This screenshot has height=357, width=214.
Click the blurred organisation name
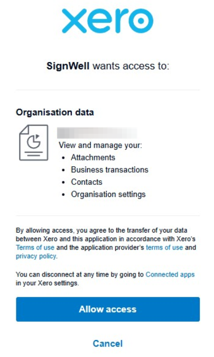pos(97,133)
